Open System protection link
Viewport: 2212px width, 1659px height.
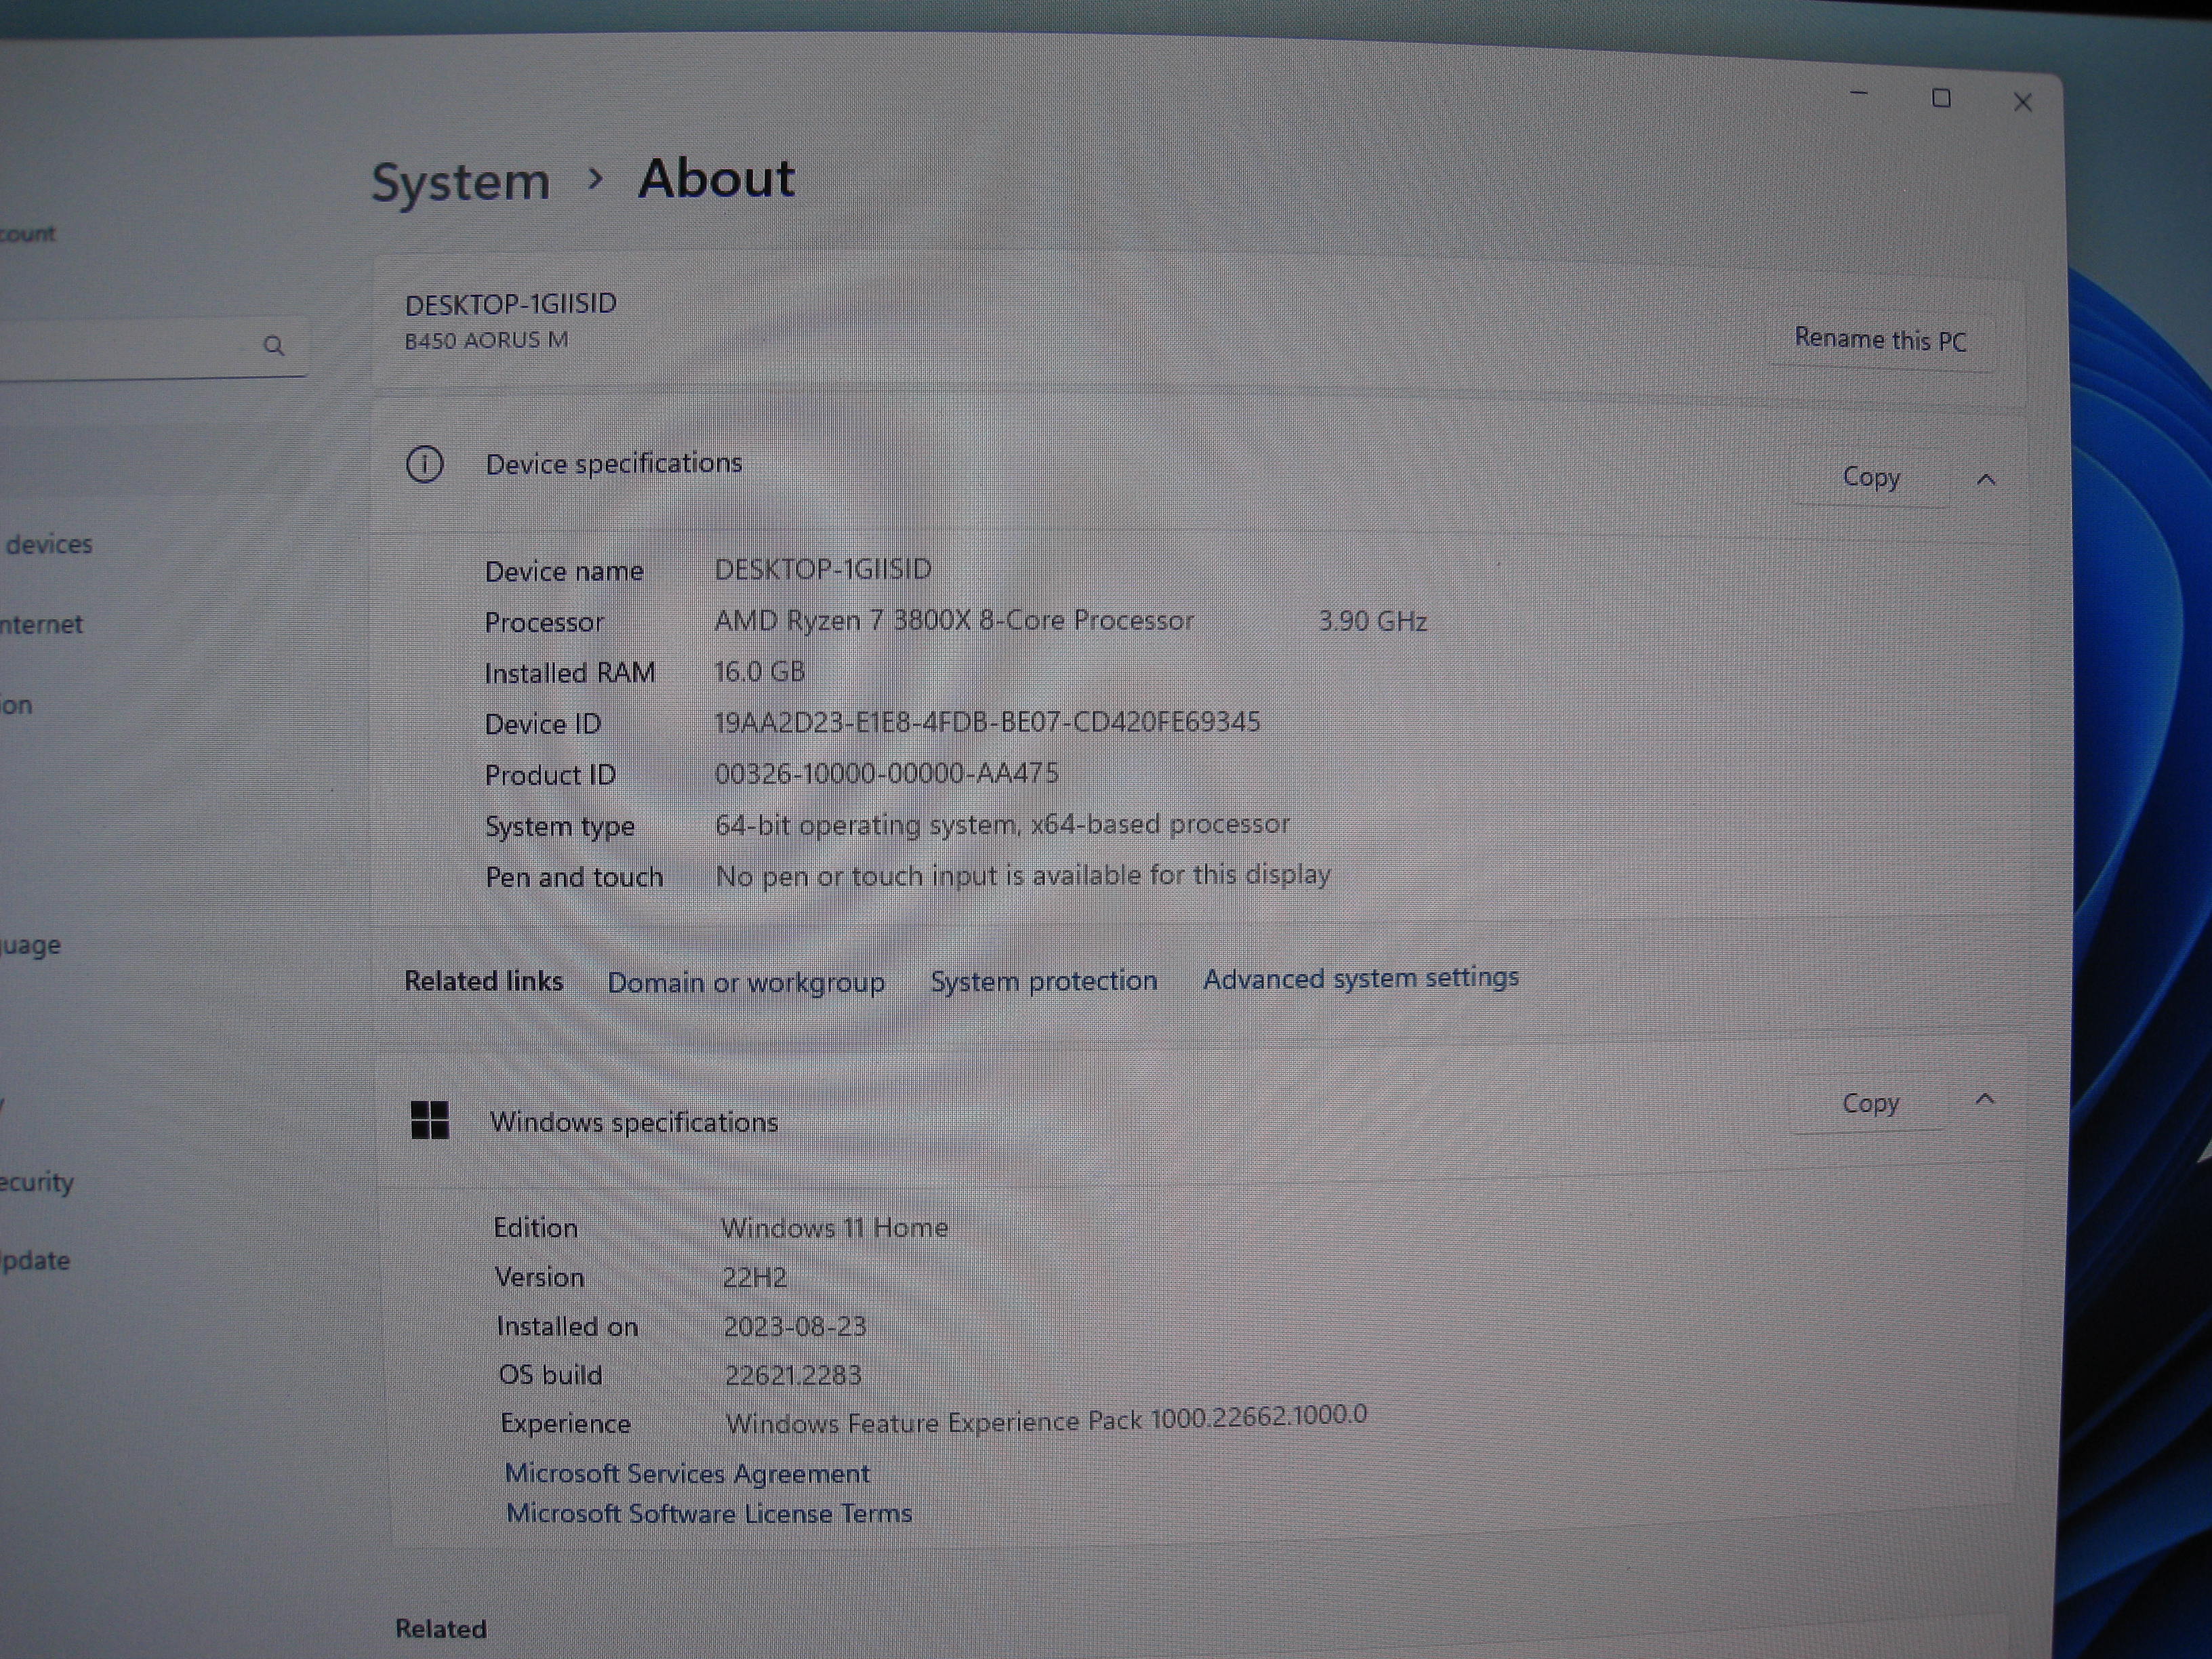(x=1044, y=980)
